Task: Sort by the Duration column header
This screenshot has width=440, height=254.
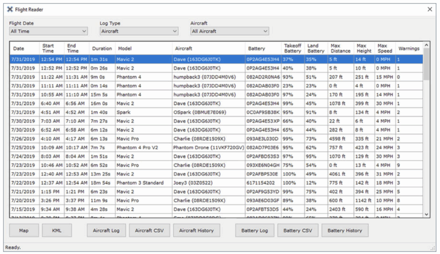Action: coord(102,48)
